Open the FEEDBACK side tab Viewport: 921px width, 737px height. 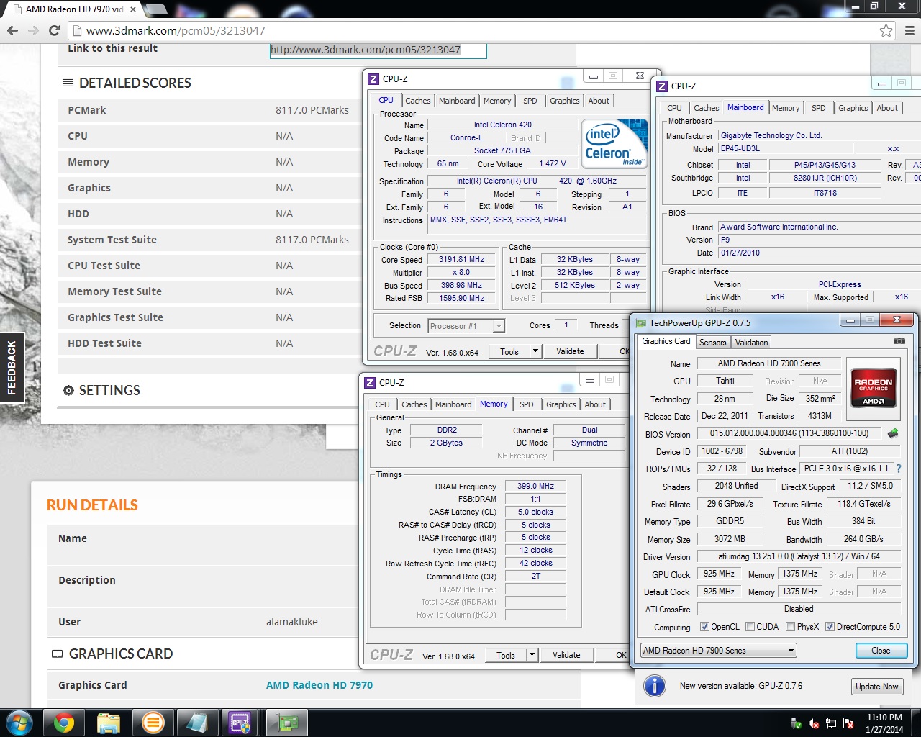pyautogui.click(x=12, y=368)
